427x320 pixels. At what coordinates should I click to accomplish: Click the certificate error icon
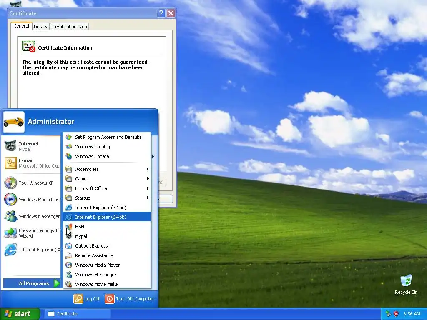(29, 47)
